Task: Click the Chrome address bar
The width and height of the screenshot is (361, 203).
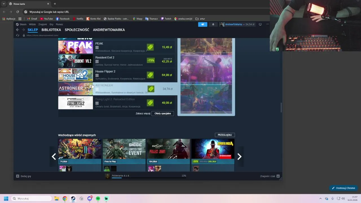Action: 147,12
